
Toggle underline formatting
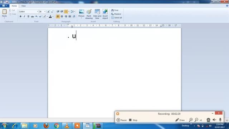pyautogui.click(x=28, y=16)
